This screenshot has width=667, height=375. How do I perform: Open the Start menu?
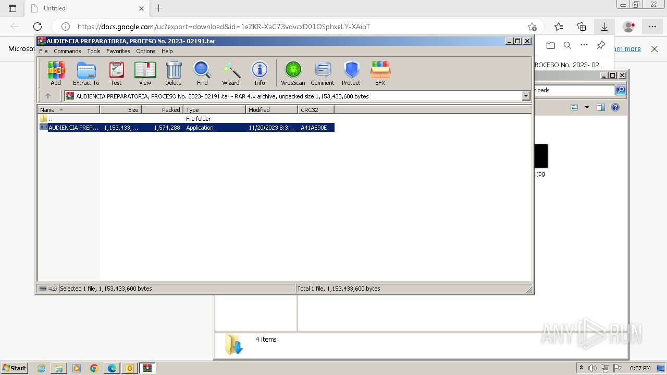15,368
